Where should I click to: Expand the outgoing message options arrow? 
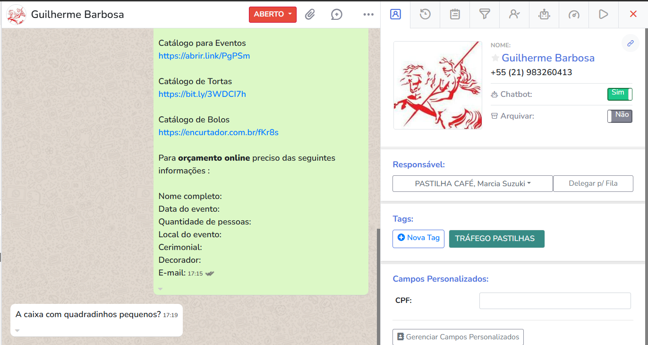[x=160, y=289]
